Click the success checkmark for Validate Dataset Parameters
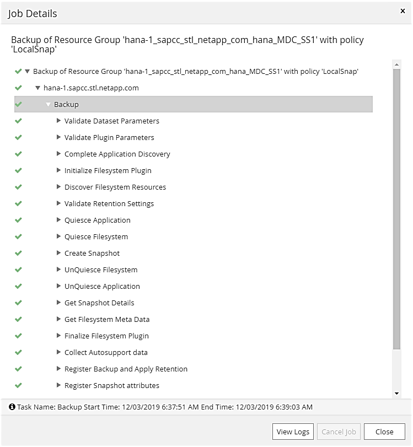413x447 pixels. [18, 121]
